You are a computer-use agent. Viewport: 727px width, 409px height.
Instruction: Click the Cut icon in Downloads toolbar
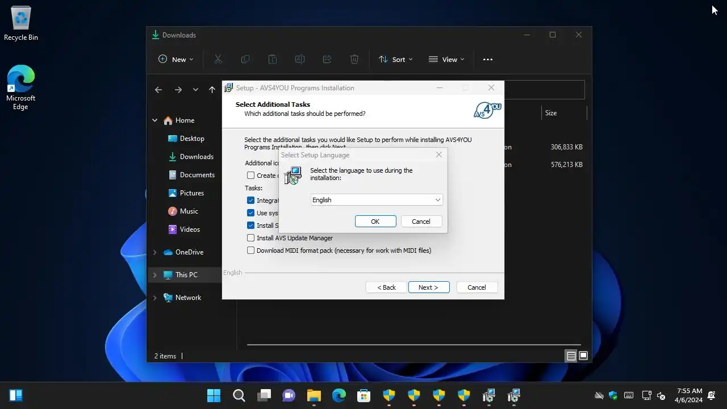(x=218, y=59)
